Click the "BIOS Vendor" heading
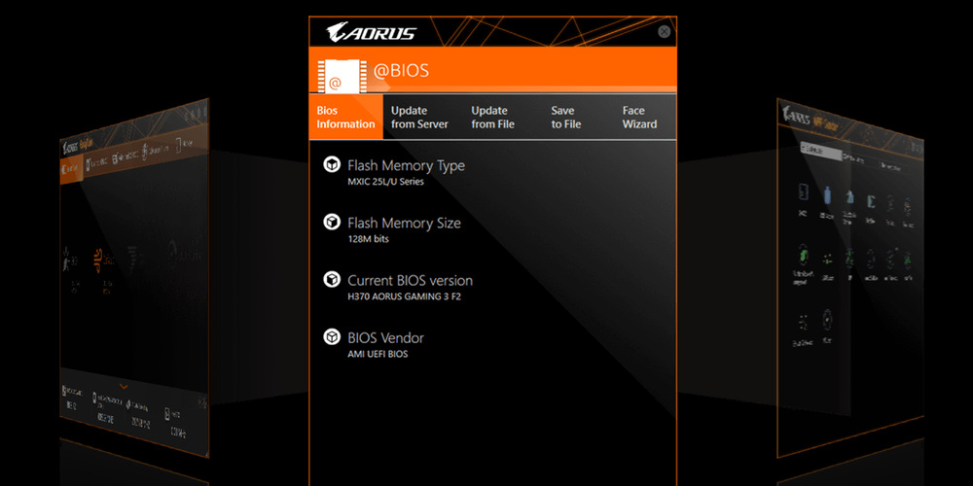 386,338
